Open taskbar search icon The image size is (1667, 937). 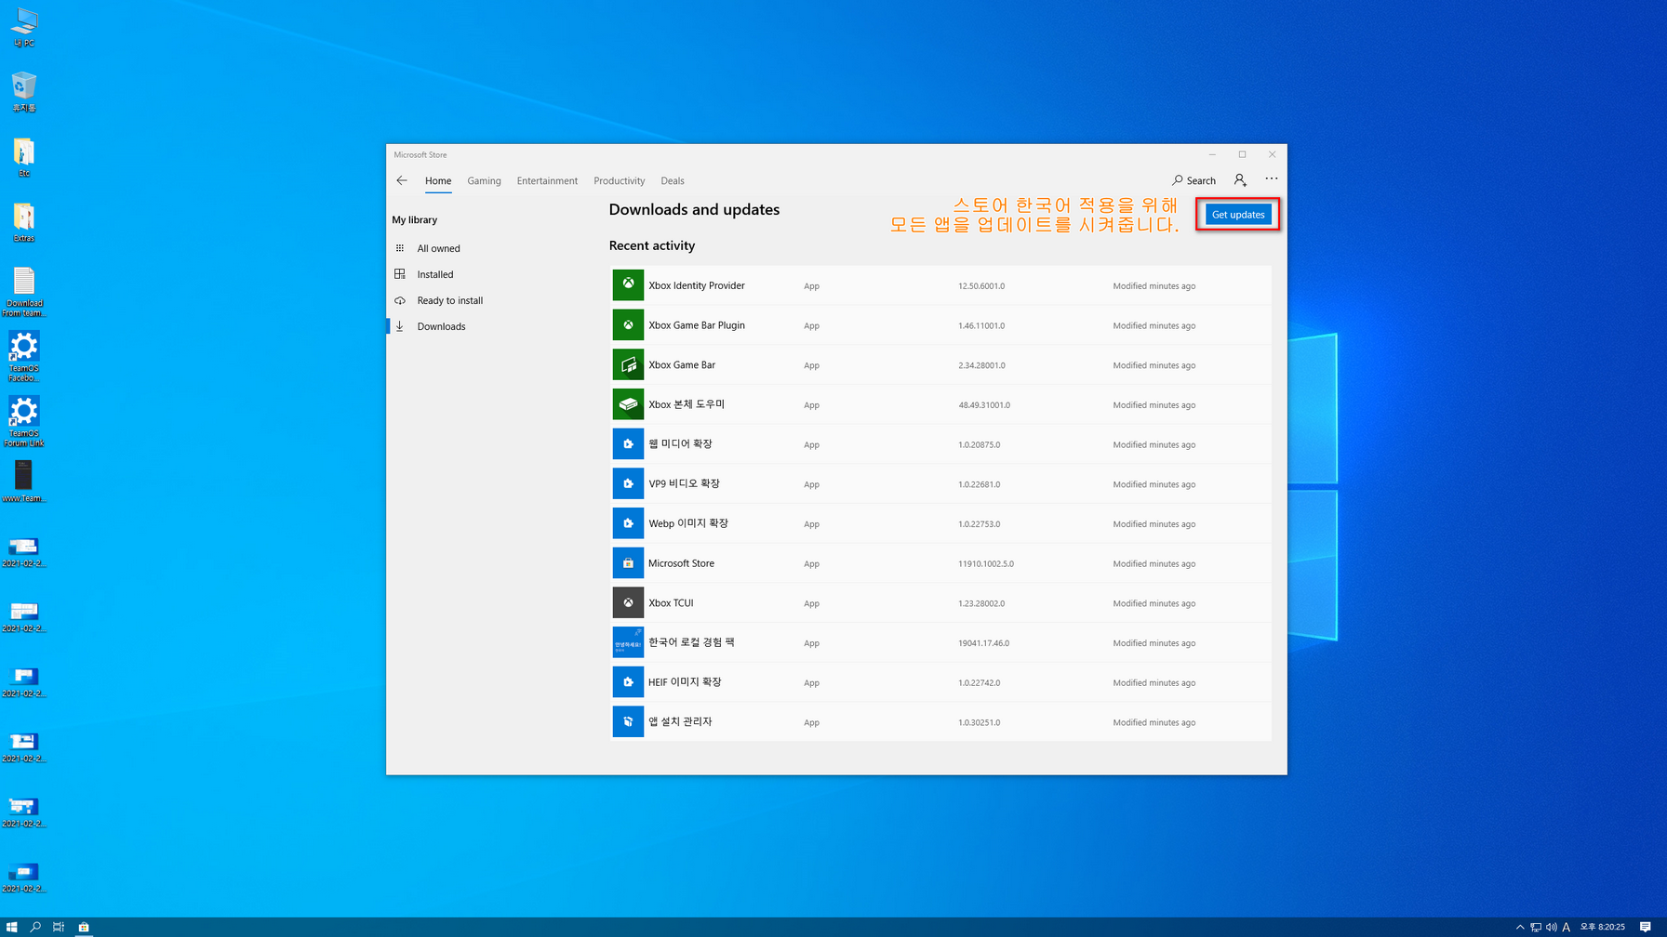pyautogui.click(x=35, y=927)
